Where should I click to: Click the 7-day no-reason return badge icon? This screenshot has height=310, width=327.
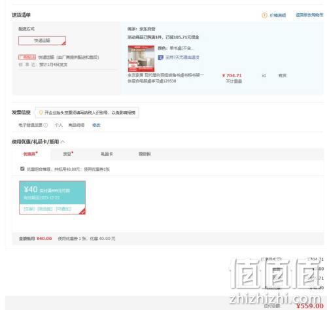(x=160, y=58)
